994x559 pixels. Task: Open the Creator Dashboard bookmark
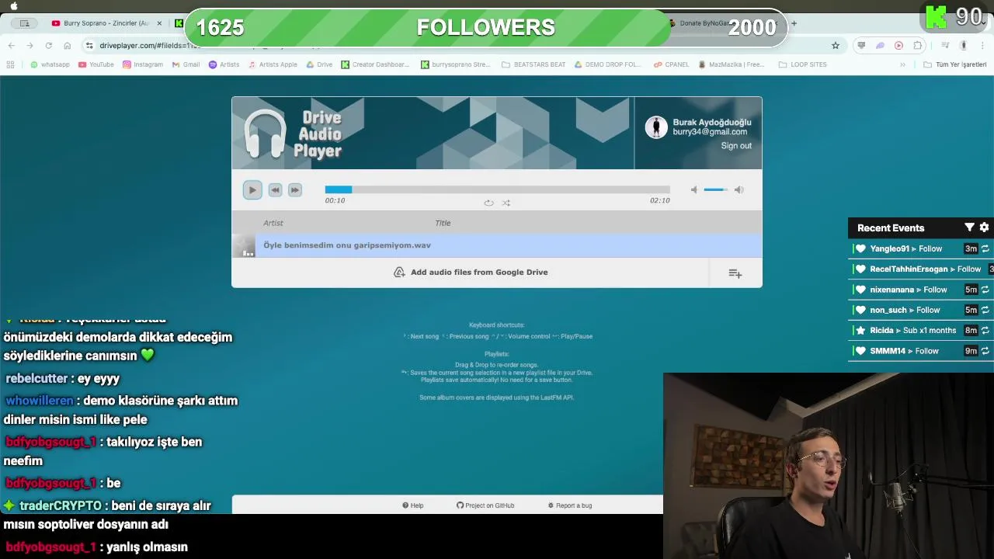(375, 64)
